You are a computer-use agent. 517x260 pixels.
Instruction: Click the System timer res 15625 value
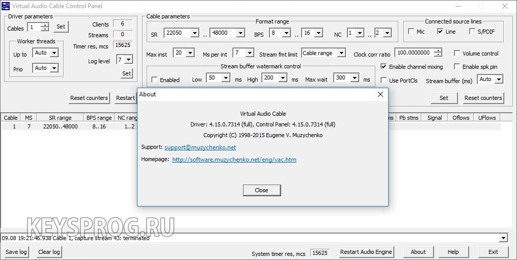(x=320, y=253)
